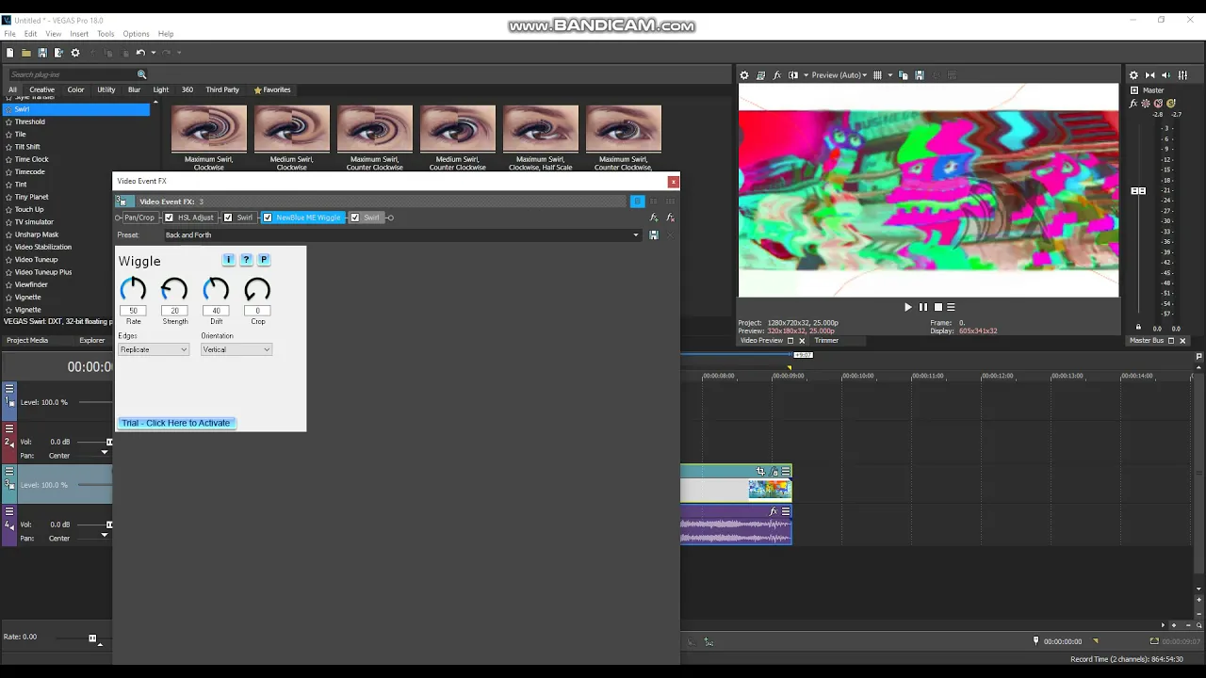Switch to the Third Party plug-in tab
Viewport: 1206px width, 678px height.
(x=222, y=90)
